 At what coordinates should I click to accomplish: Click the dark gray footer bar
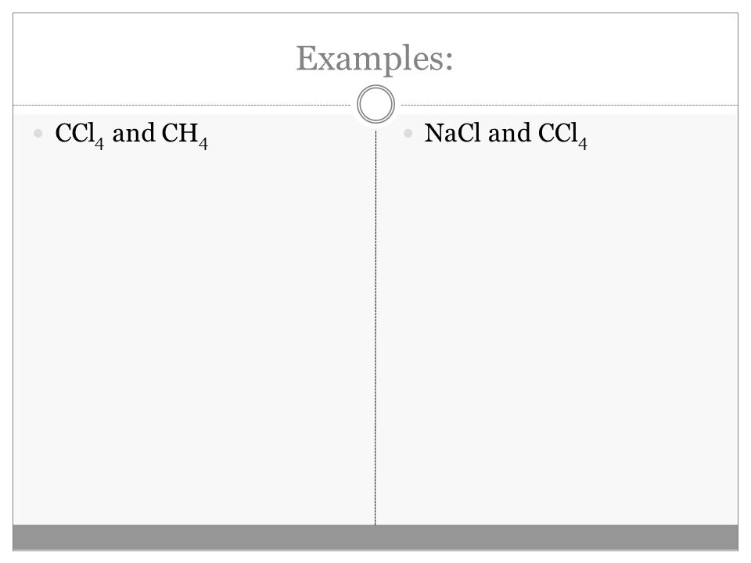[375, 537]
